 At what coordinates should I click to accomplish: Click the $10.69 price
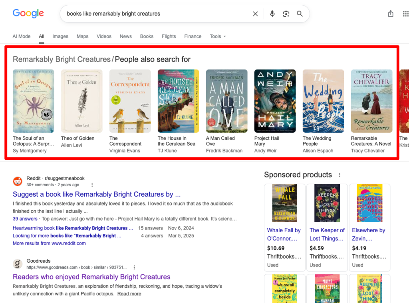276,248
